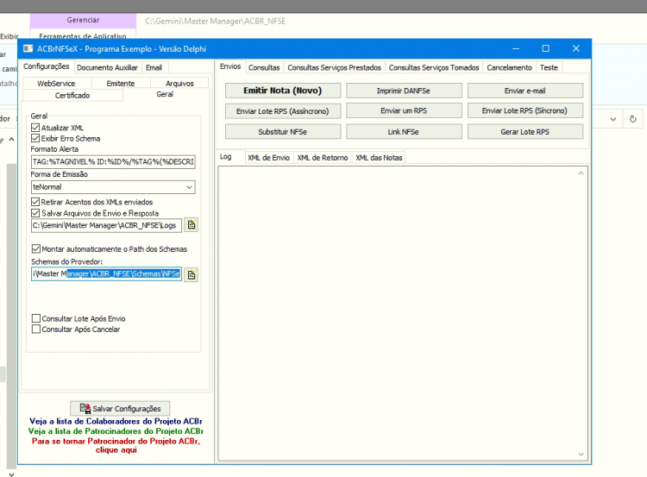This screenshot has width=647, height=477.
Task: Switch to the Consultas tab
Action: [x=264, y=67]
